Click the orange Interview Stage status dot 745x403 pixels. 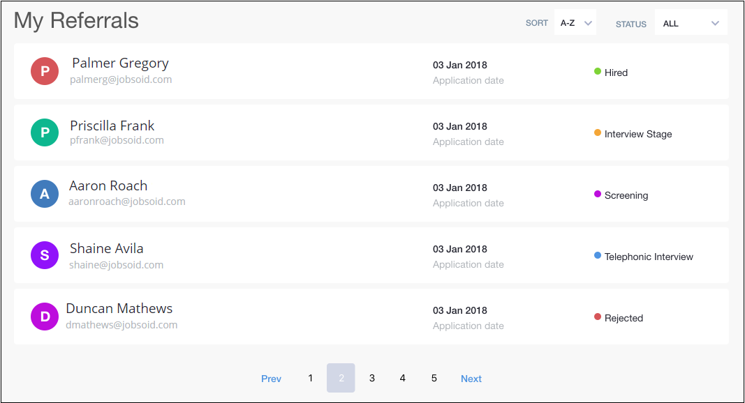[x=598, y=132]
